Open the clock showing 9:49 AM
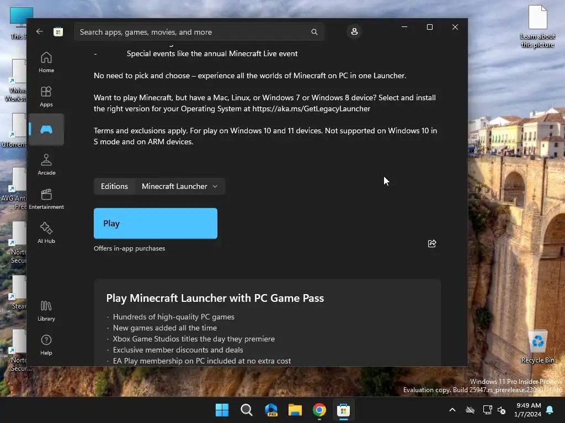This screenshot has height=423, width=565. coord(528,410)
